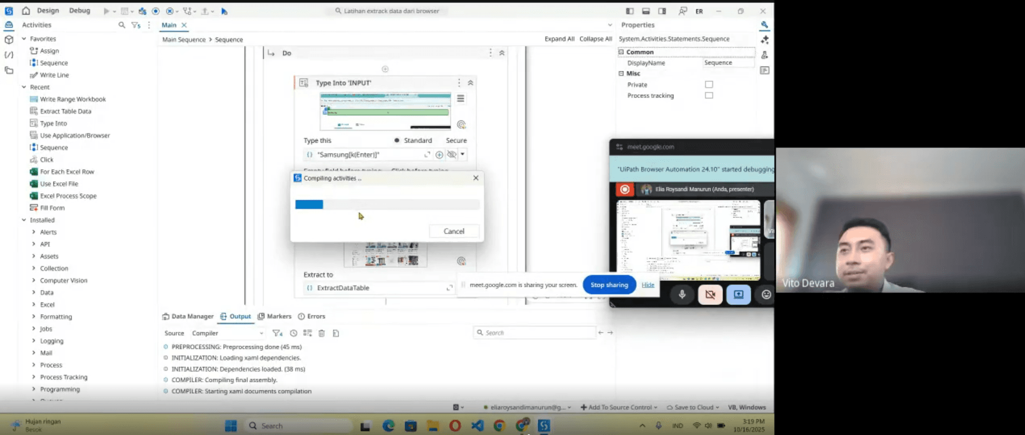The height and width of the screenshot is (435, 1025).
Task: Toggle the hidden-eye icon in Type this
Action: tap(452, 155)
